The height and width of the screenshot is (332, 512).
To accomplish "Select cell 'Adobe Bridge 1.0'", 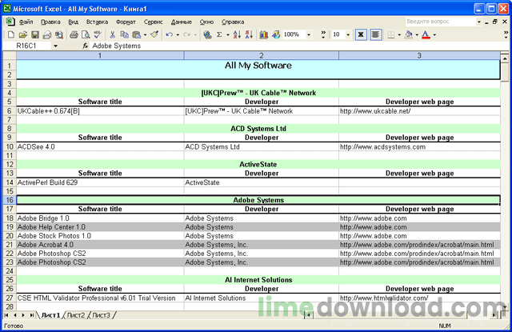I will [100, 218].
